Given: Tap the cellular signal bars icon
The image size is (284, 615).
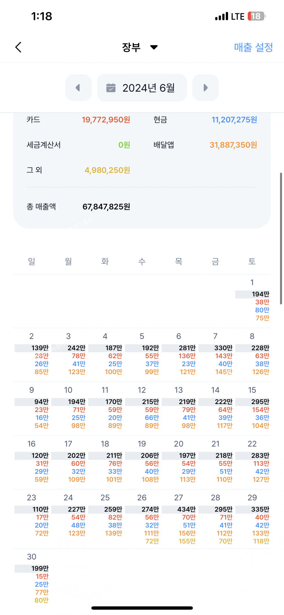Looking at the screenshot, I should point(222,17).
